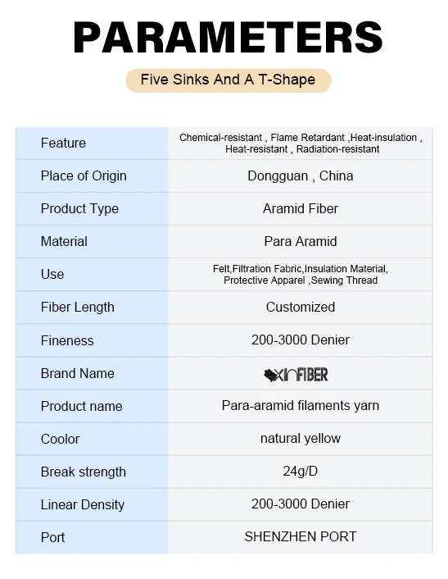
Task: Select the Fiber Length Customized value
Action: pos(300,308)
